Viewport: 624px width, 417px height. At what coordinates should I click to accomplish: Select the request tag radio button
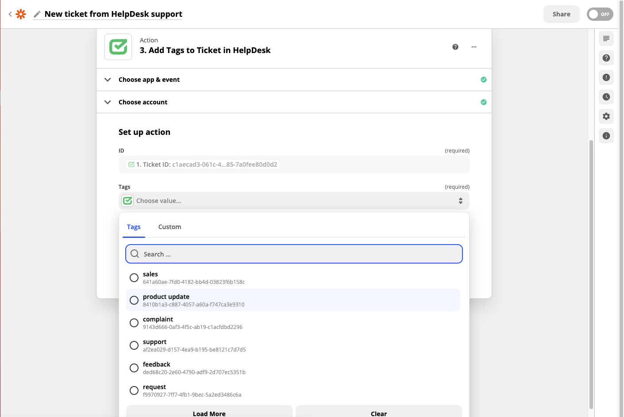pyautogui.click(x=134, y=390)
